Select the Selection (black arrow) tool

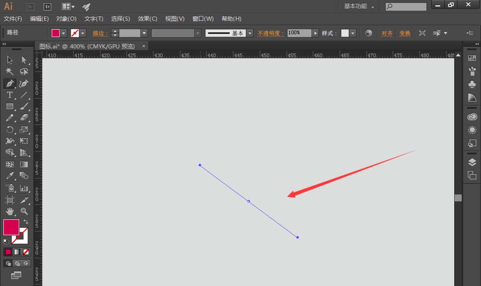[10, 60]
